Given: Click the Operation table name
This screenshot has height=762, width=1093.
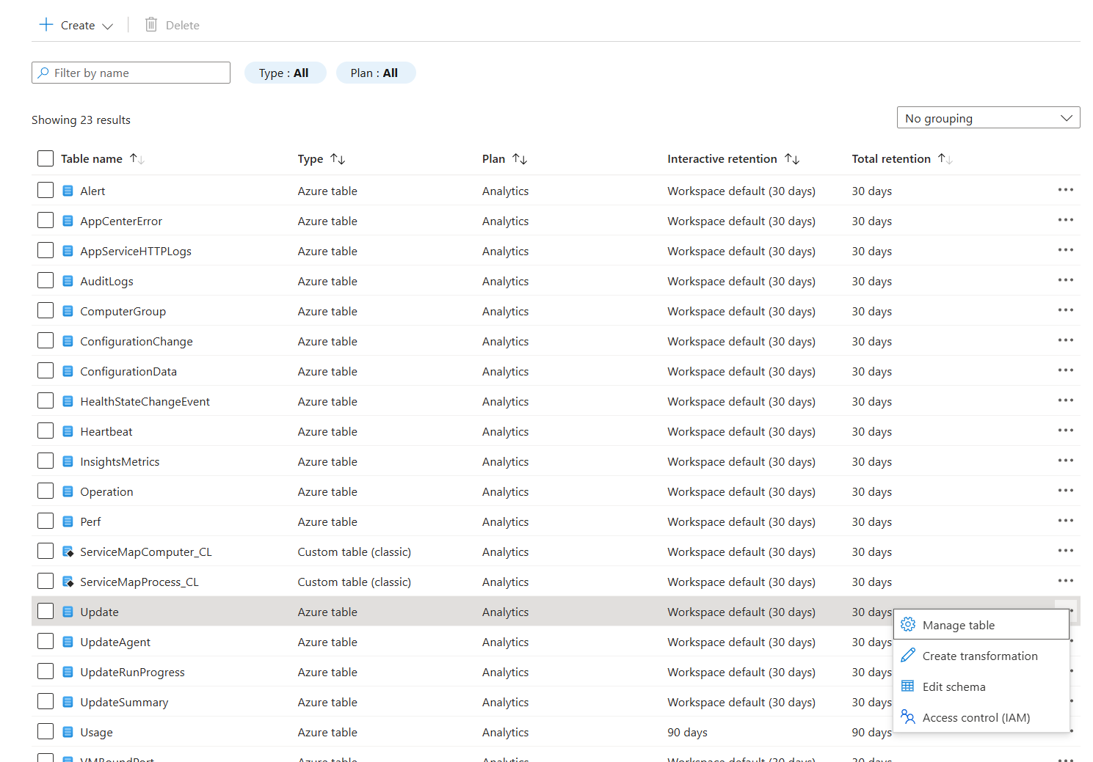Looking at the screenshot, I should coord(106,491).
